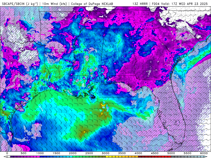The height and width of the screenshot is (158, 211).
Task: Click the 0 value on the color scale
Action: [x=7, y=153]
